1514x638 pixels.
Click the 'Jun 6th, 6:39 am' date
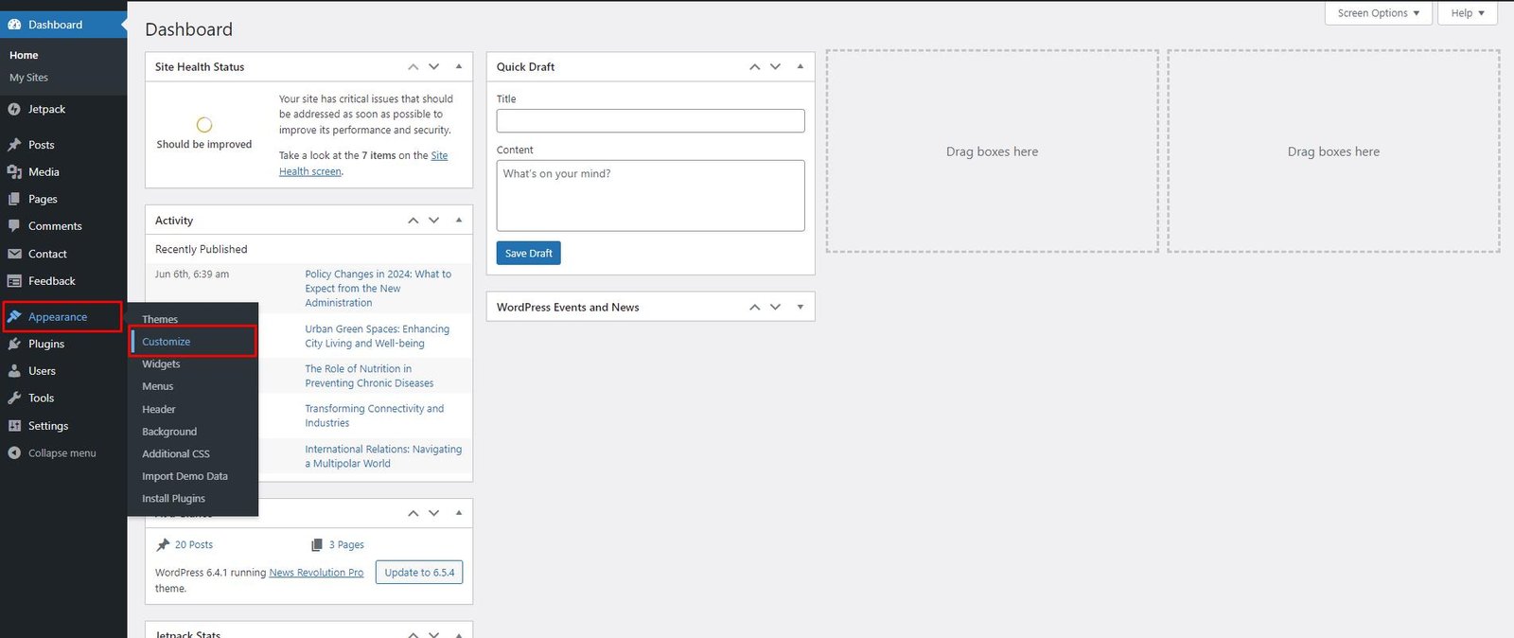tap(192, 275)
